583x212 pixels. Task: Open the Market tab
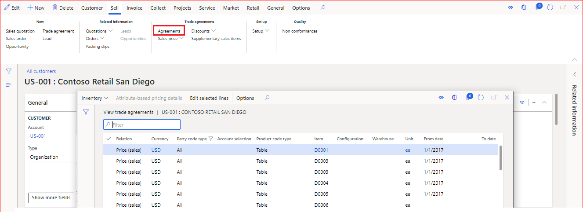pyautogui.click(x=231, y=8)
